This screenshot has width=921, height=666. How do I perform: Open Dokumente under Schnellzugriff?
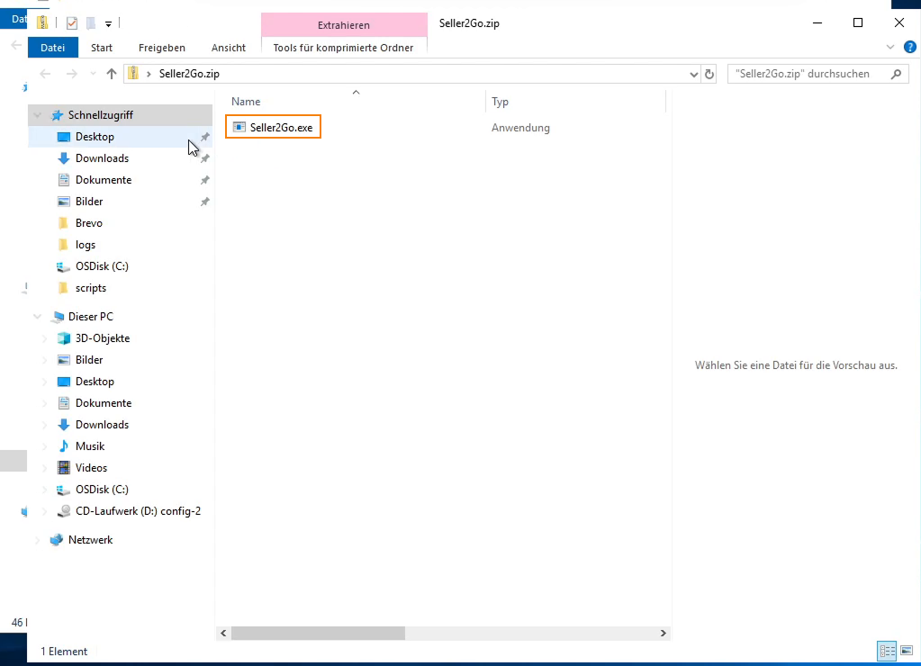(x=104, y=180)
